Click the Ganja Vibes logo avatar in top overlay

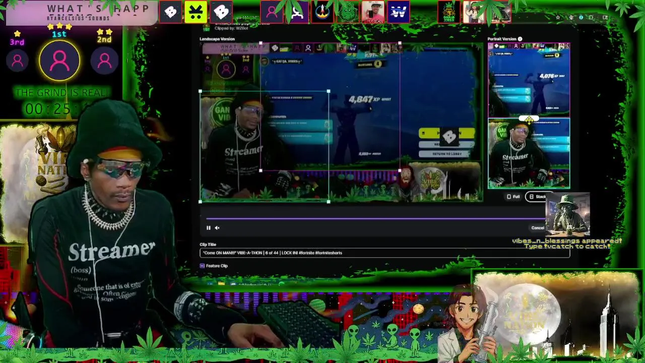click(x=448, y=12)
